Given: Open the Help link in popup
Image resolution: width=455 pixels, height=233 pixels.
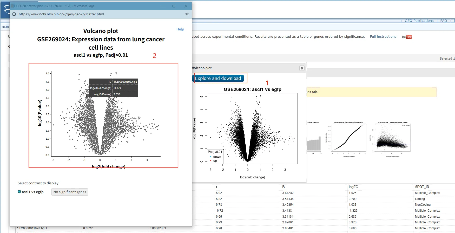Looking at the screenshot, I should pos(180,29).
